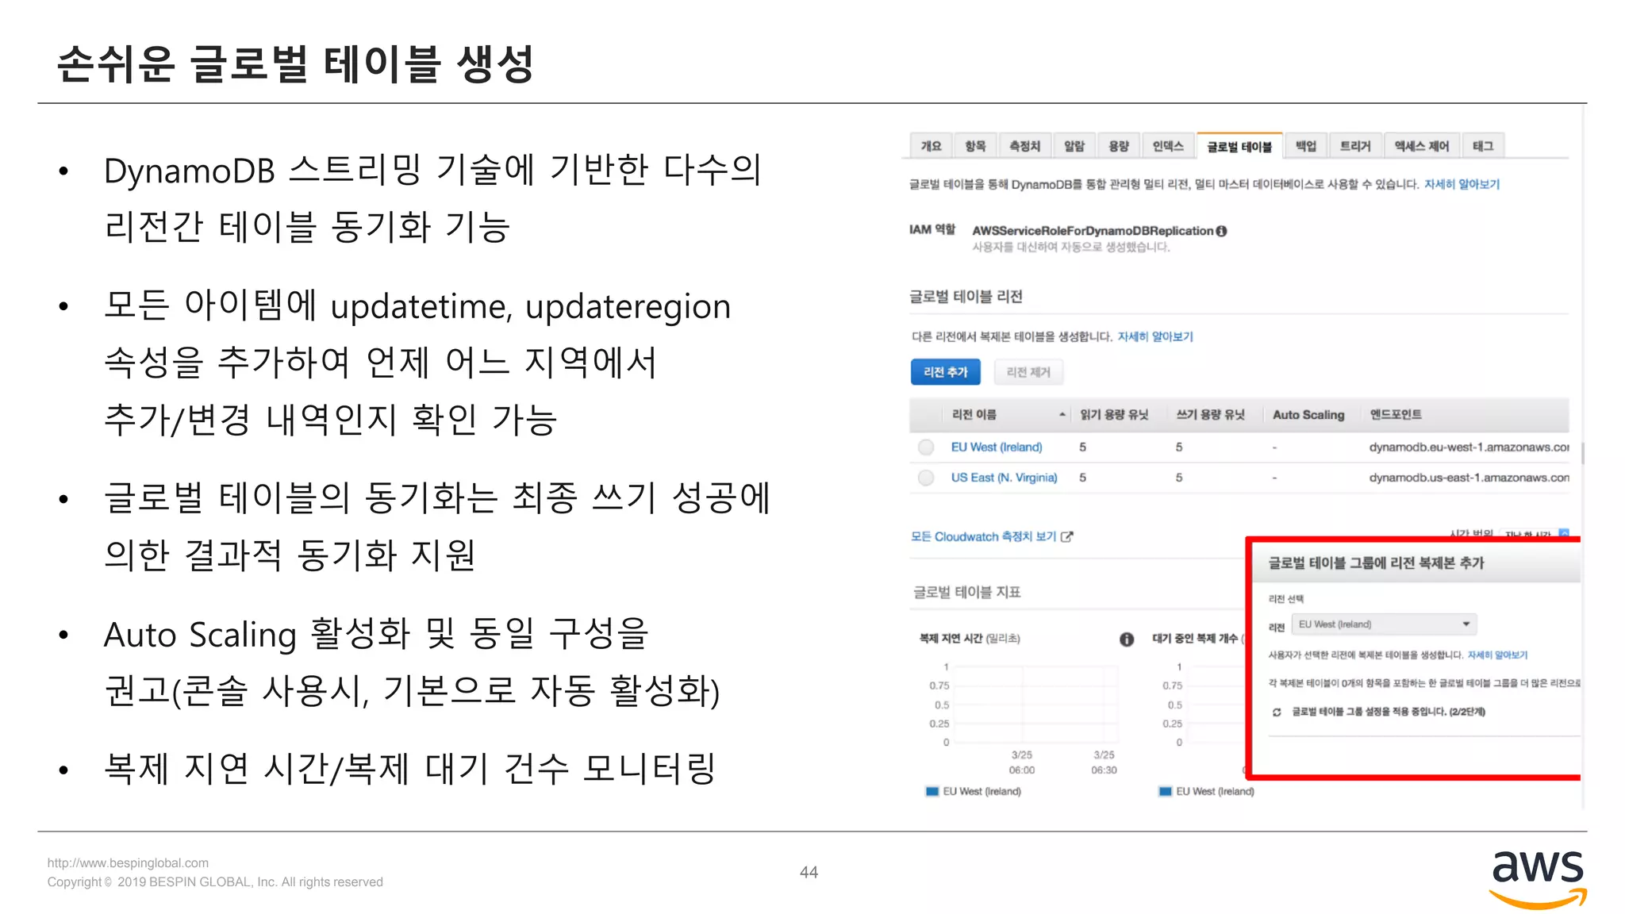Open the 개요 tab
Viewport: 1625px width, 914px height.
coord(931,146)
